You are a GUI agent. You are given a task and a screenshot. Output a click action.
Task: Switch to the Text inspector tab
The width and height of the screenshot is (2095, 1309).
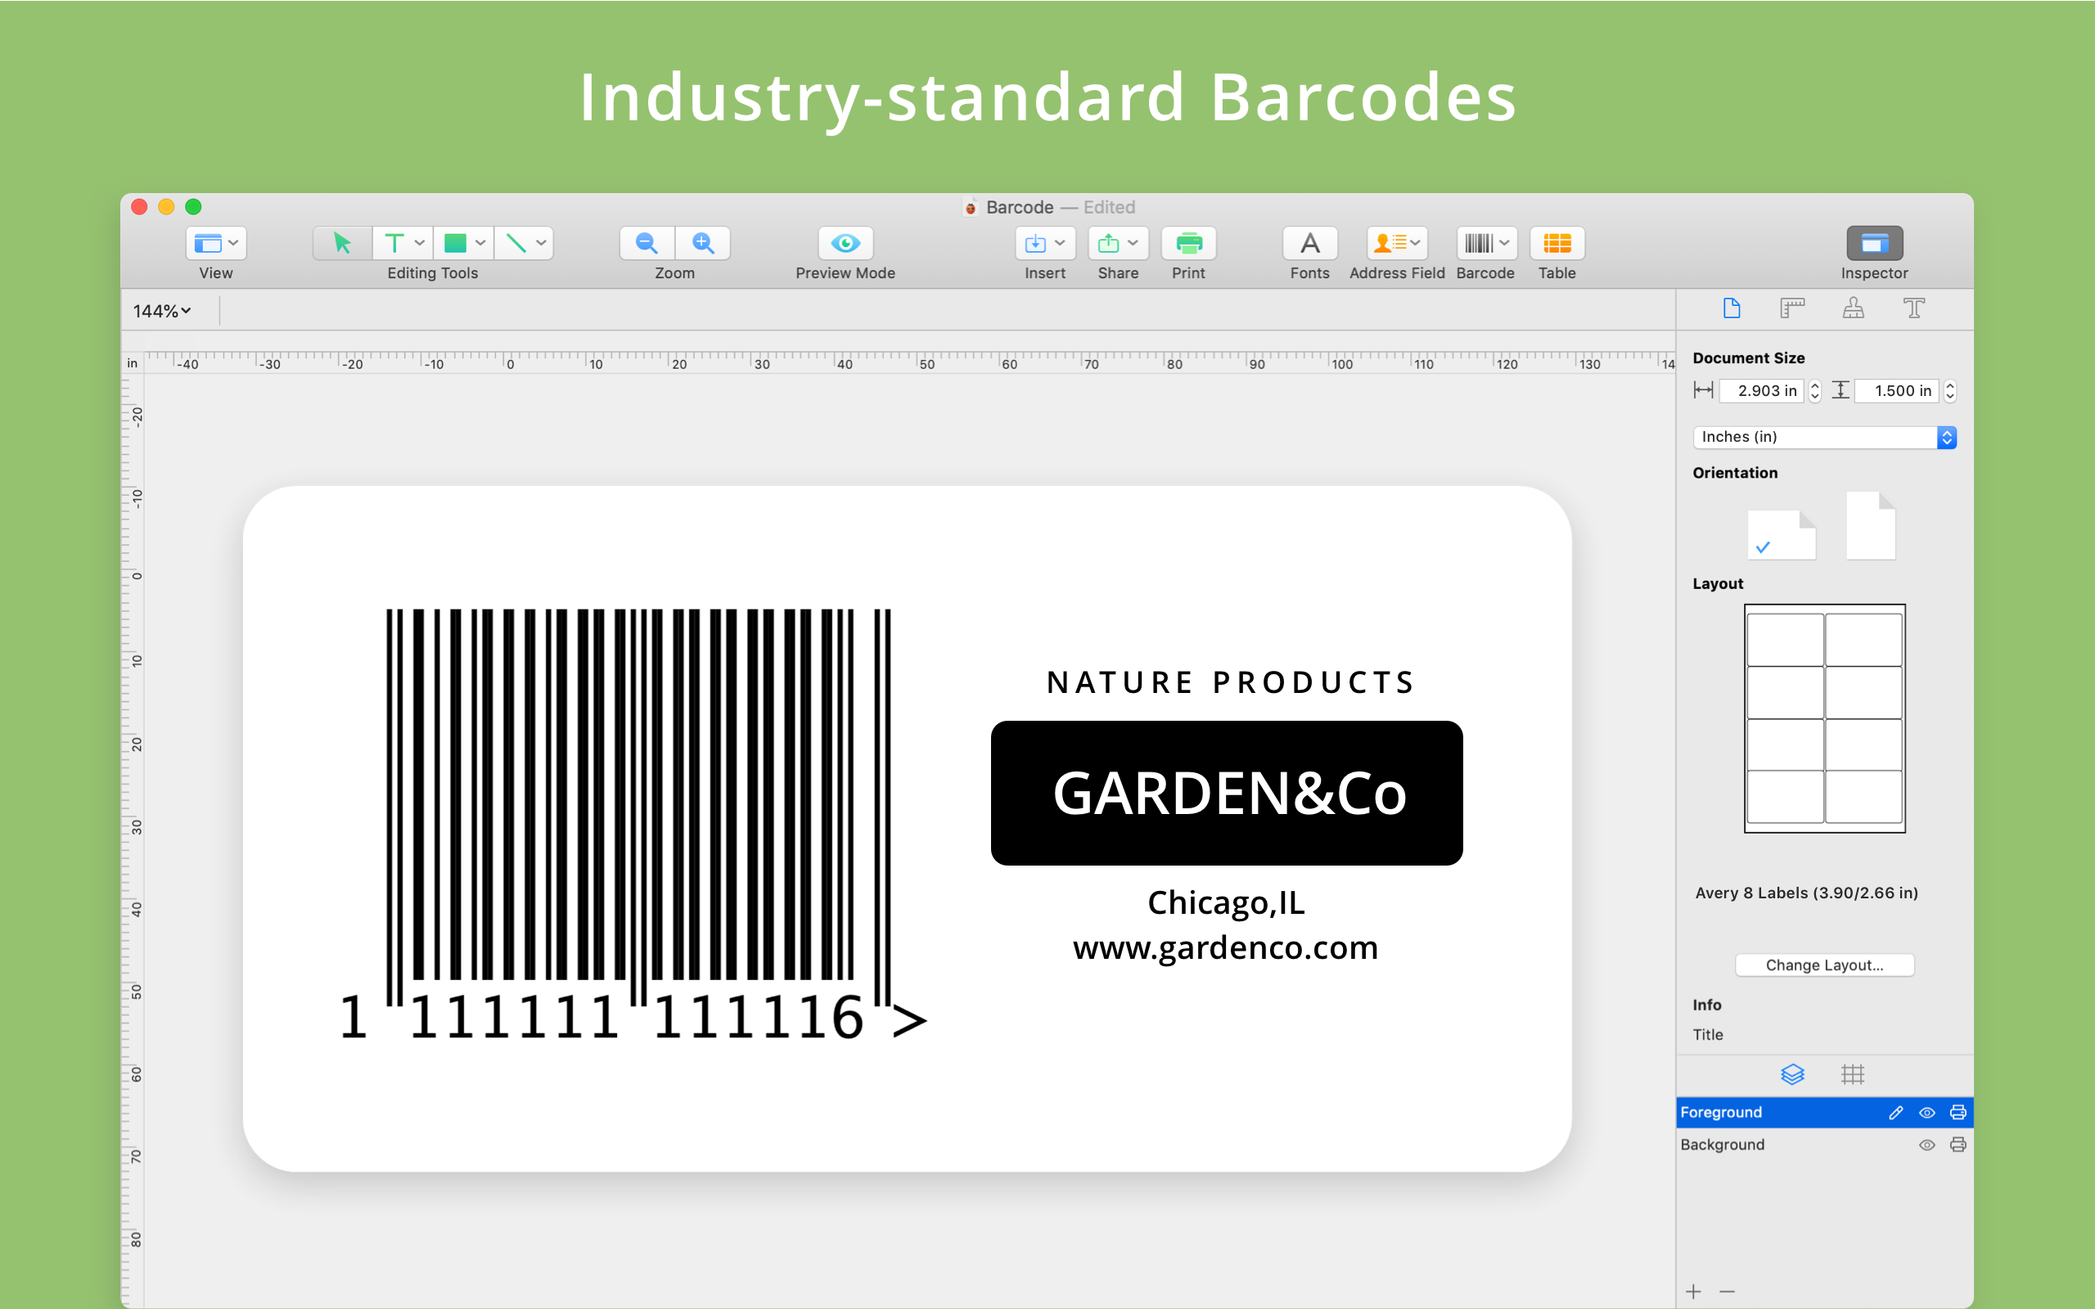(1914, 308)
